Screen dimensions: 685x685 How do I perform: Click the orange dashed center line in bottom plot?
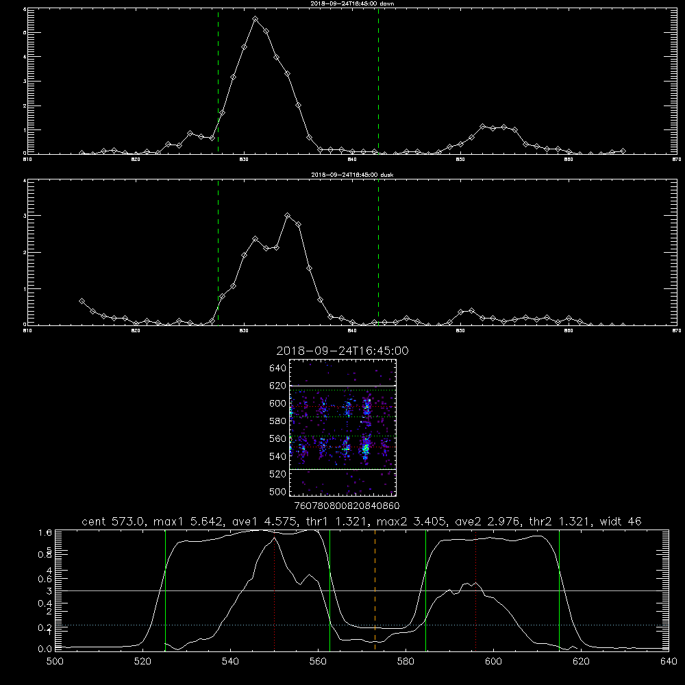(x=375, y=590)
